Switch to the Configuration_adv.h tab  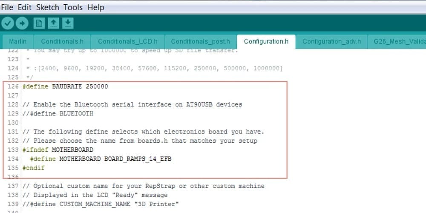point(332,42)
